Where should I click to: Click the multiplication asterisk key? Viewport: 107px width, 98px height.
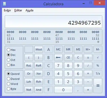point(88,74)
